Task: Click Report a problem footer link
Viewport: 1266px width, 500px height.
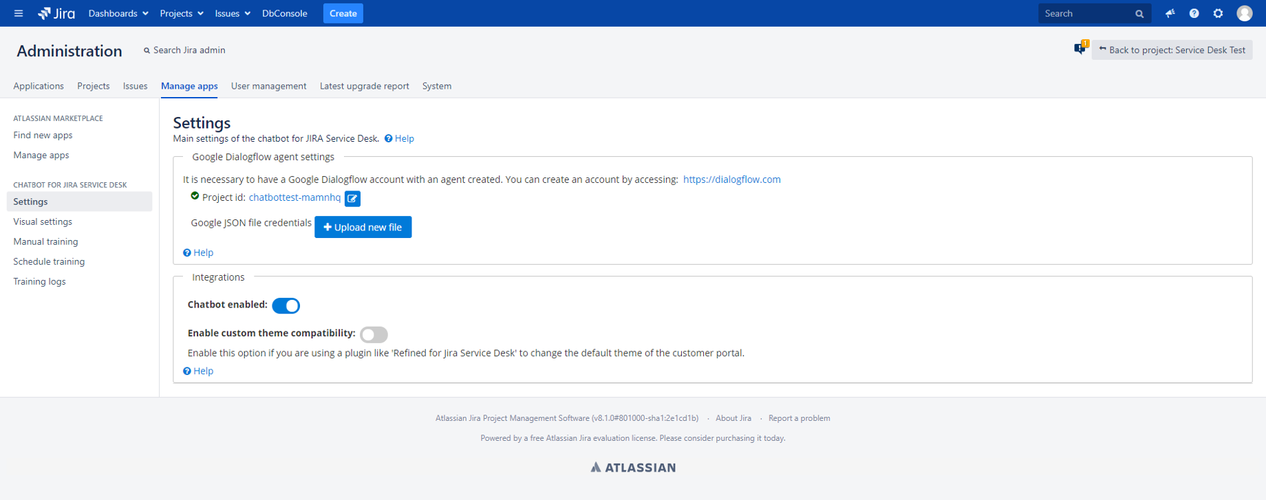Action: tap(800, 418)
